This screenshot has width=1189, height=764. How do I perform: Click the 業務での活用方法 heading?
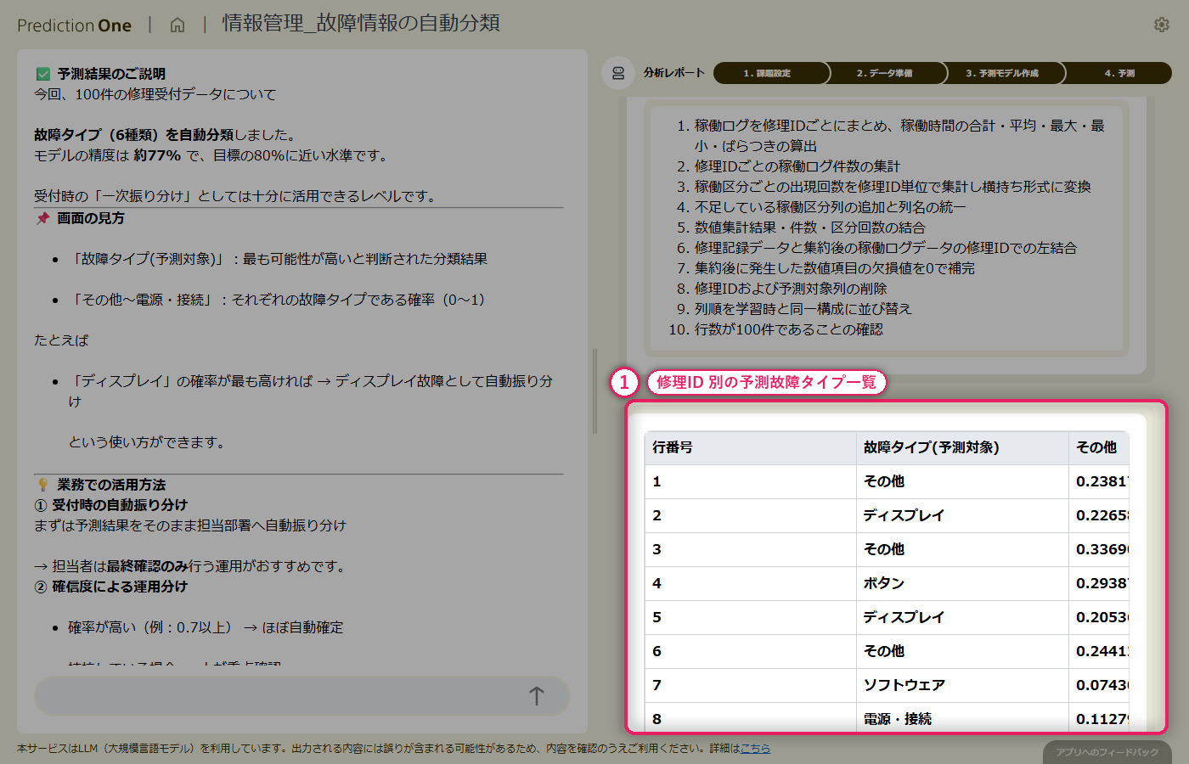click(111, 485)
